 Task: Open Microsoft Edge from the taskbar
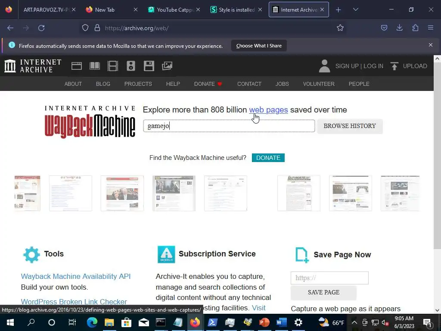(x=92, y=322)
